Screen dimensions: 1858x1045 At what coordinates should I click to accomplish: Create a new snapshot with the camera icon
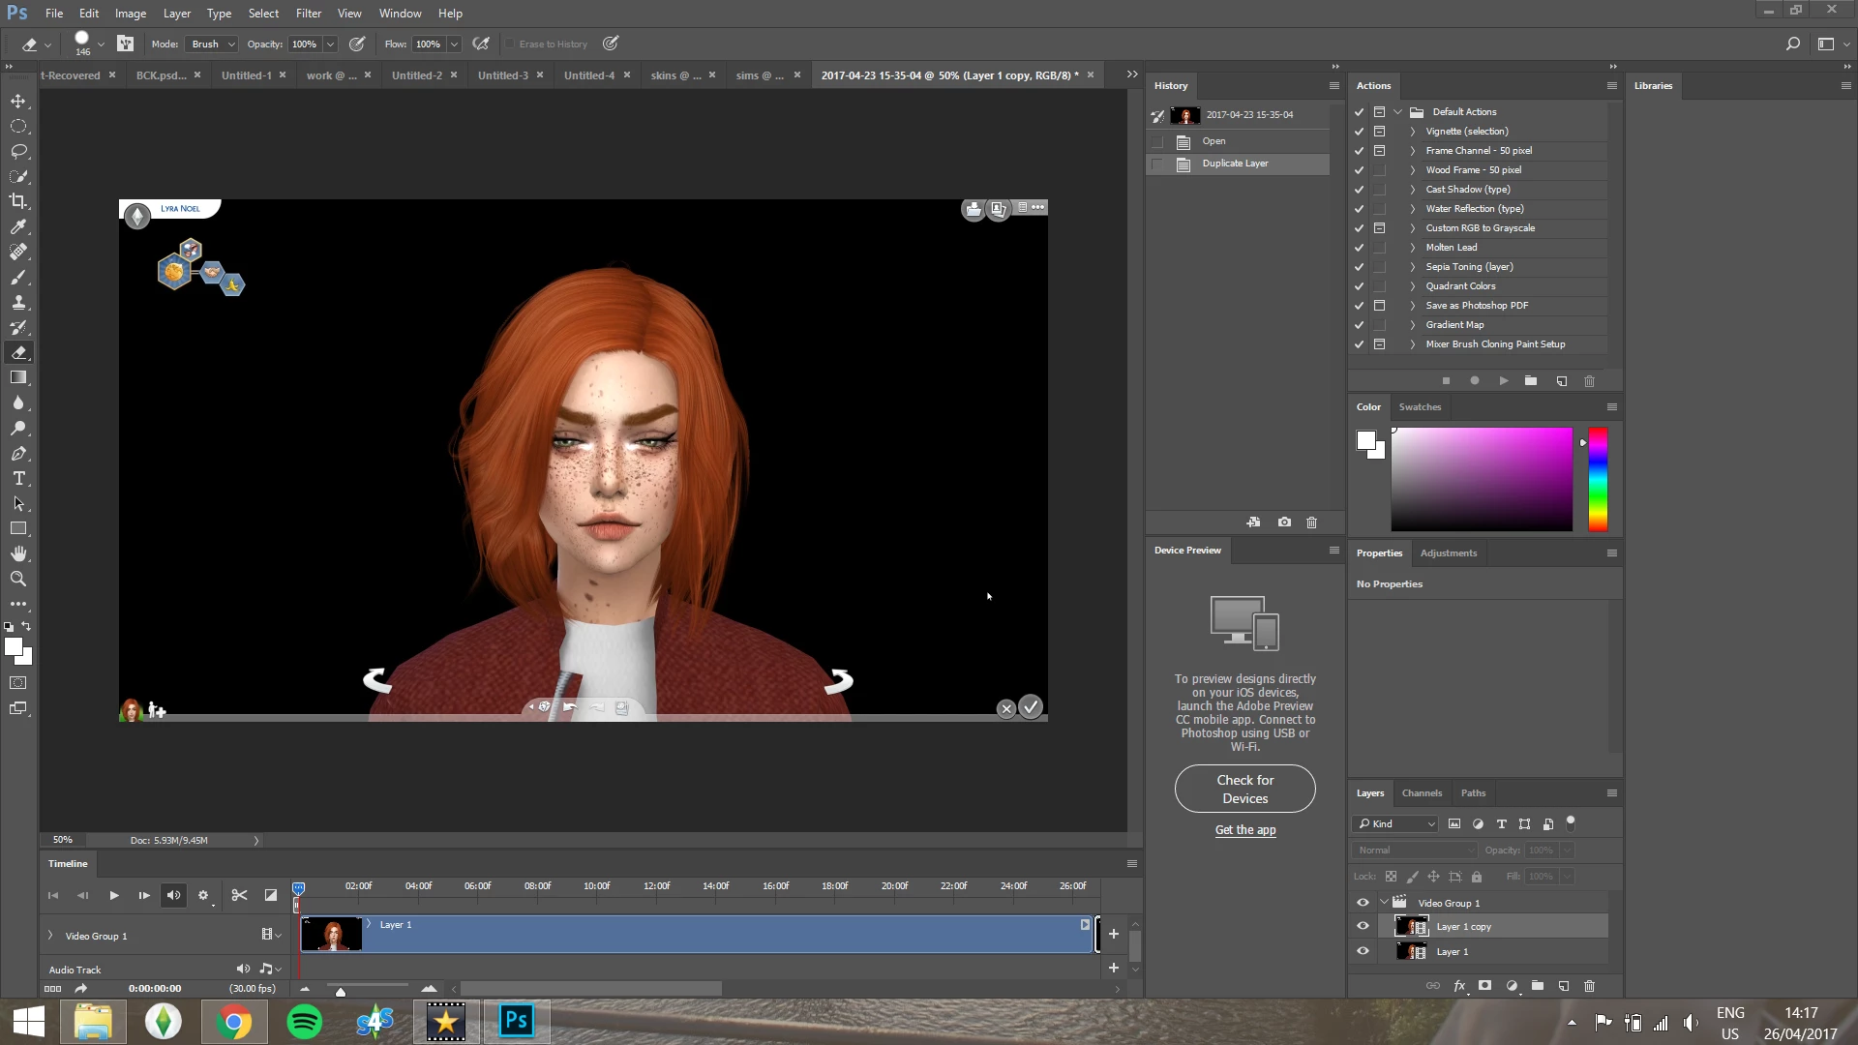(x=1284, y=522)
